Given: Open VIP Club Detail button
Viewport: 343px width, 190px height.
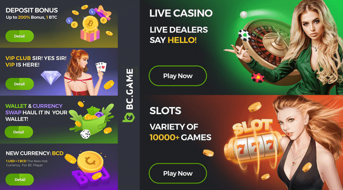Looking at the screenshot, I should pyautogui.click(x=20, y=84).
